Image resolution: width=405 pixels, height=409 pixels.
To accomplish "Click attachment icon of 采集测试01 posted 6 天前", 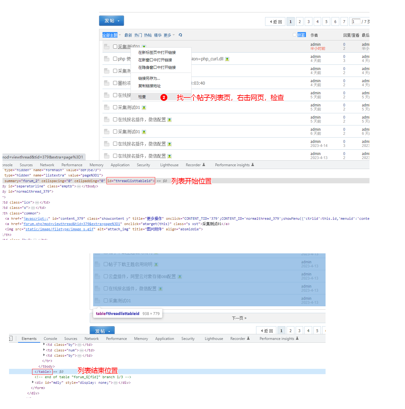I will [144, 132].
